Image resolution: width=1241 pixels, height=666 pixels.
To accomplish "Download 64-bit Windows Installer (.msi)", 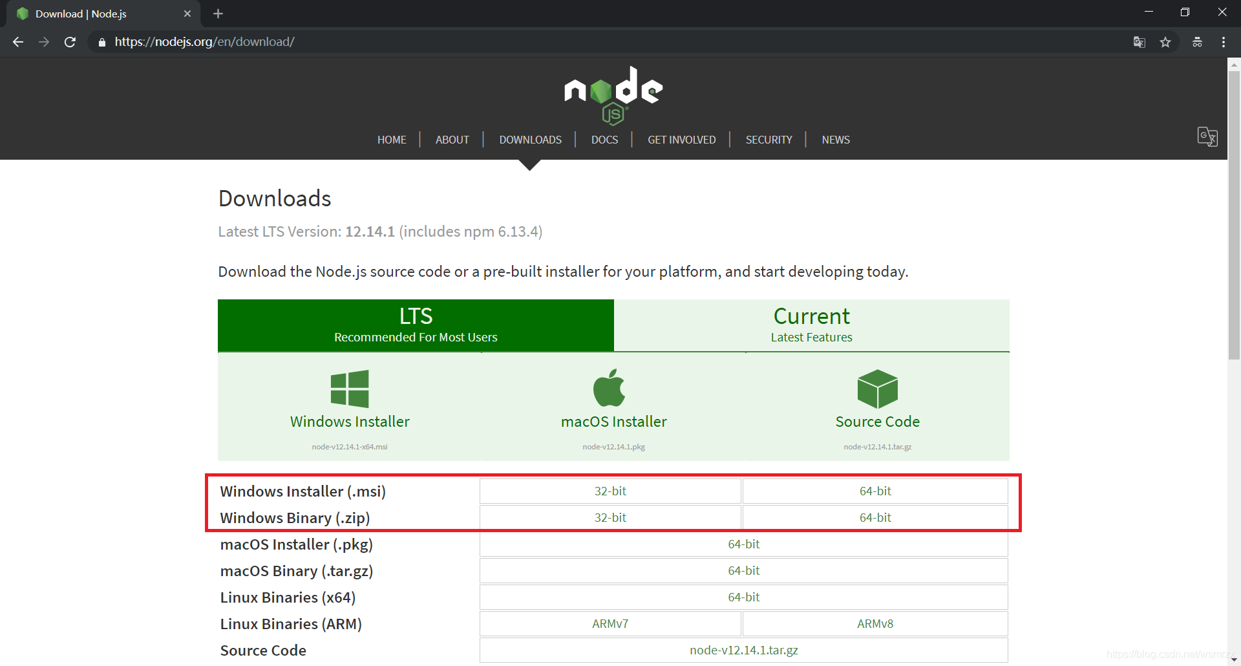I will coord(875,491).
